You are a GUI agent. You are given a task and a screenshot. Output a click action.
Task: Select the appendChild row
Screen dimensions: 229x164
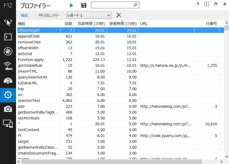click(121, 36)
